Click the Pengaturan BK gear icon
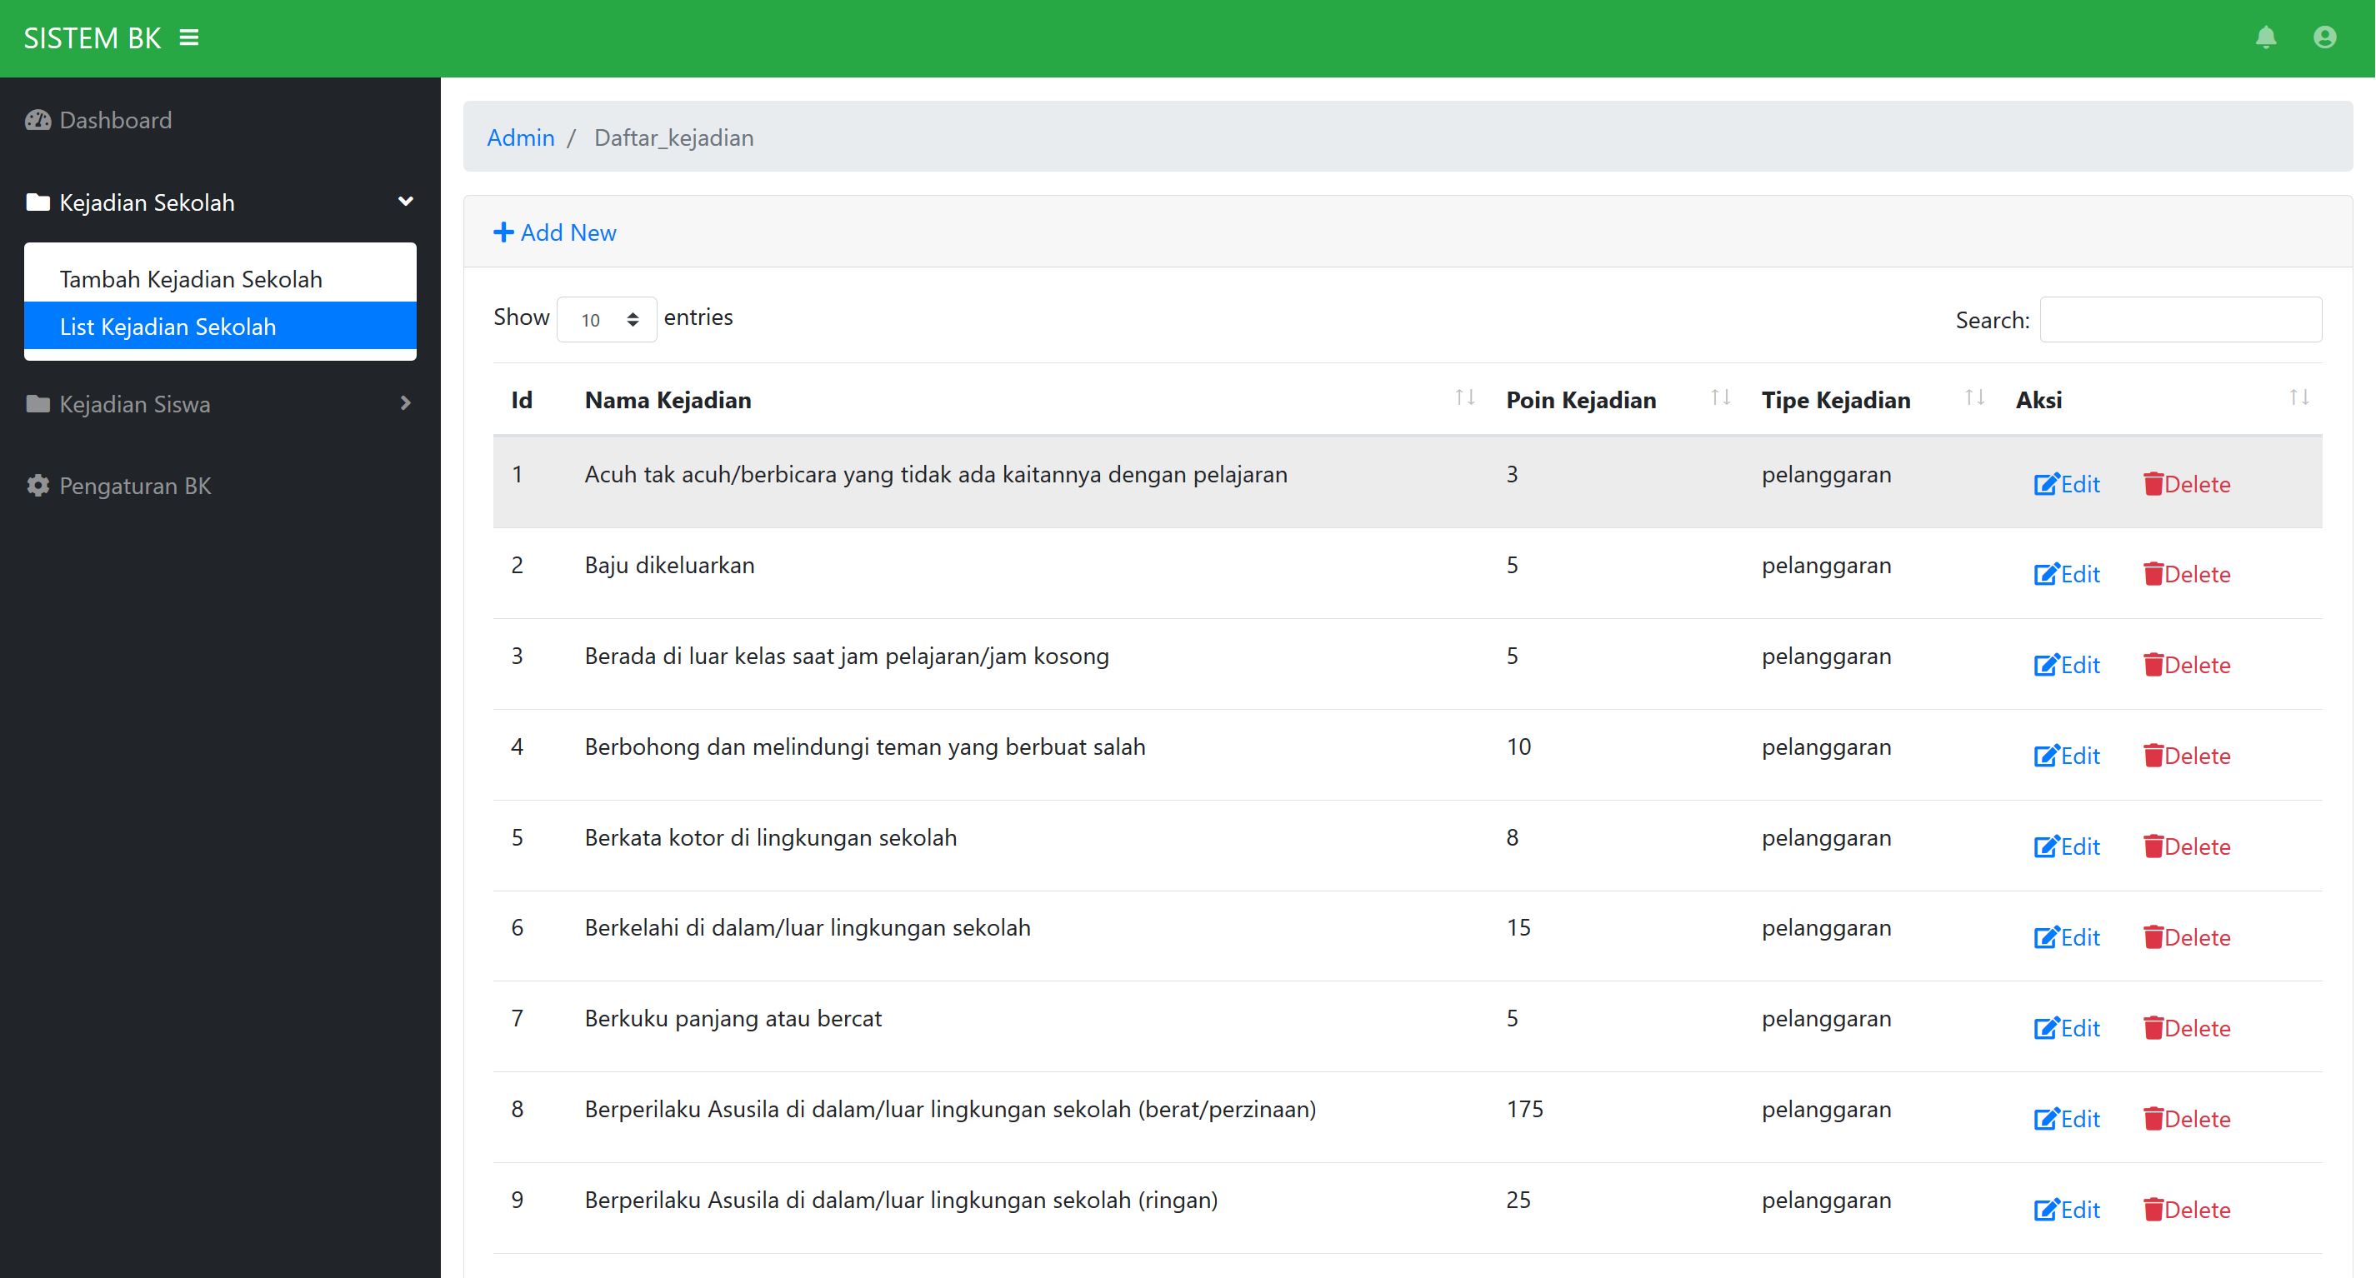 click(38, 486)
